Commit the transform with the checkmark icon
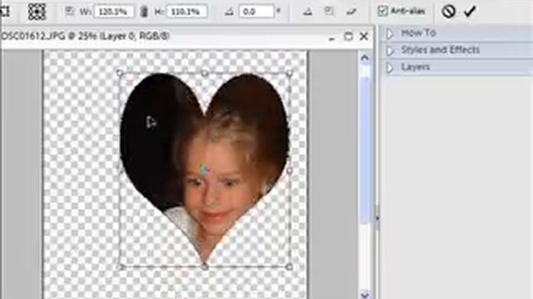Viewport: 533px width, 299px height. (470, 12)
